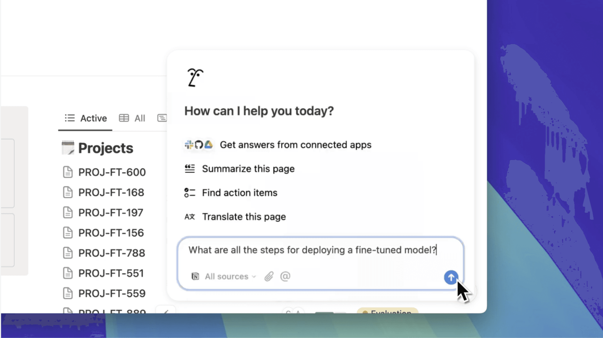Choose Translate this page

point(244,217)
